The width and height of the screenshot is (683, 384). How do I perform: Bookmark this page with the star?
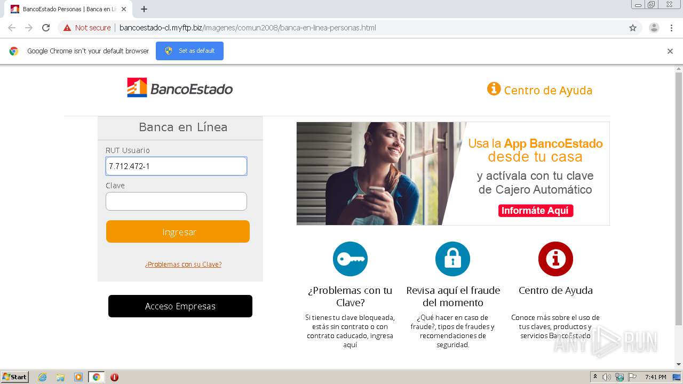(x=633, y=28)
